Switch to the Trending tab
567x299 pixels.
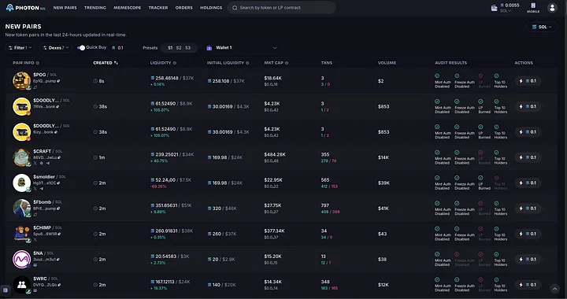pyautogui.click(x=95, y=8)
